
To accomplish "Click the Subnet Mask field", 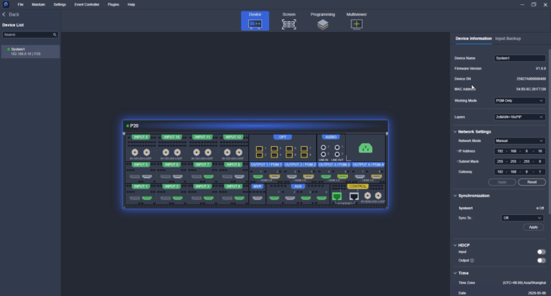I will click(519, 161).
